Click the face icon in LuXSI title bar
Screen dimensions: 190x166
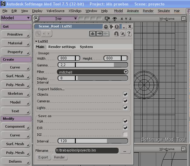click(x=106, y=27)
